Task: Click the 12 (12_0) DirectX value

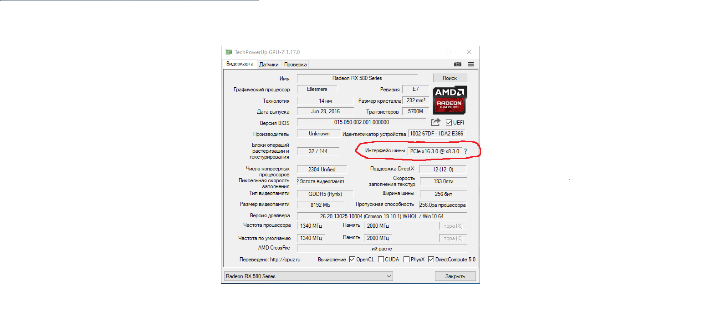Action: click(x=443, y=170)
